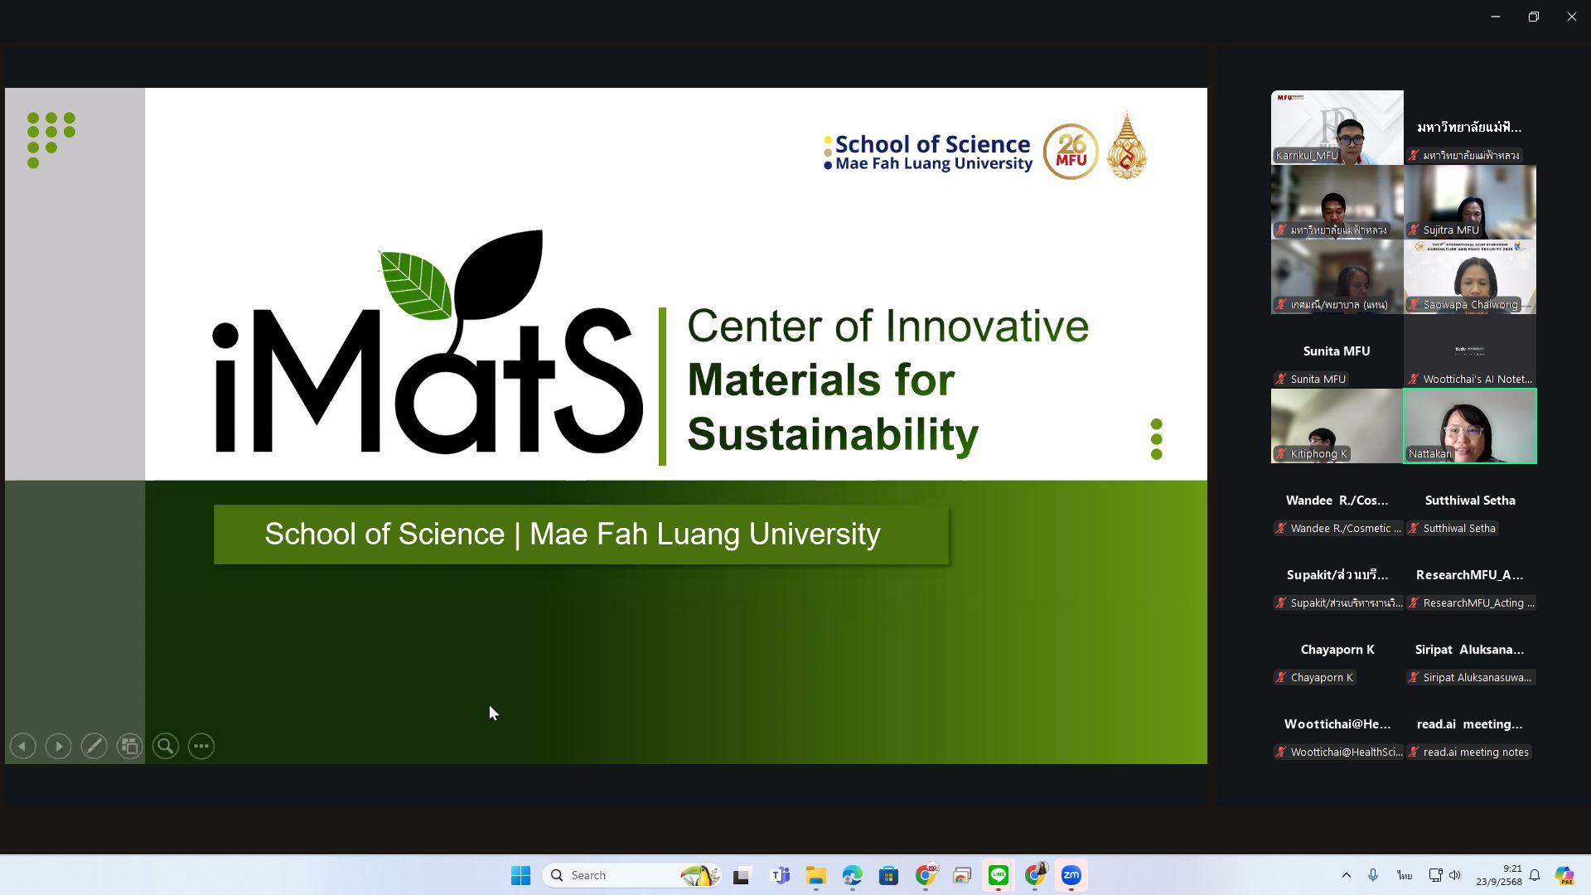Viewport: 1591px width, 895px height.
Task: Open the notification bell in the tray
Action: 1535,875
